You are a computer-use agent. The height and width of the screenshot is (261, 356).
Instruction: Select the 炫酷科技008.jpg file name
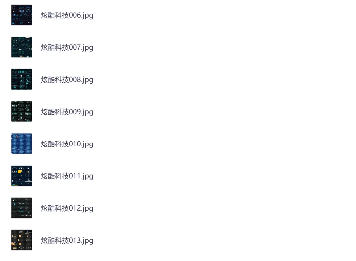[x=67, y=80]
